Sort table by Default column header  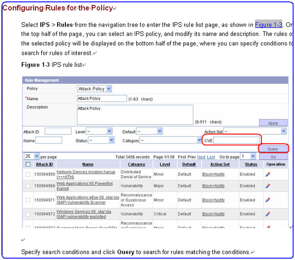click(x=189, y=164)
